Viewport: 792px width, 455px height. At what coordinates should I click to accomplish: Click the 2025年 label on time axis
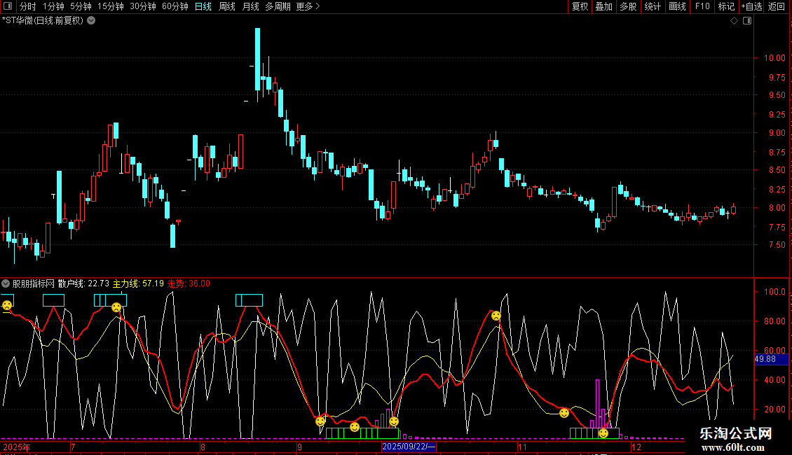[17, 447]
